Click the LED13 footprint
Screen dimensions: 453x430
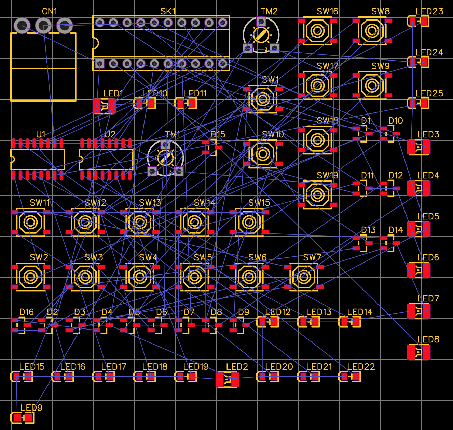pos(308,322)
